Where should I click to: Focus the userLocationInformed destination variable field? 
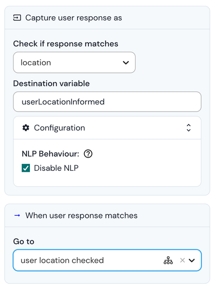point(107,102)
